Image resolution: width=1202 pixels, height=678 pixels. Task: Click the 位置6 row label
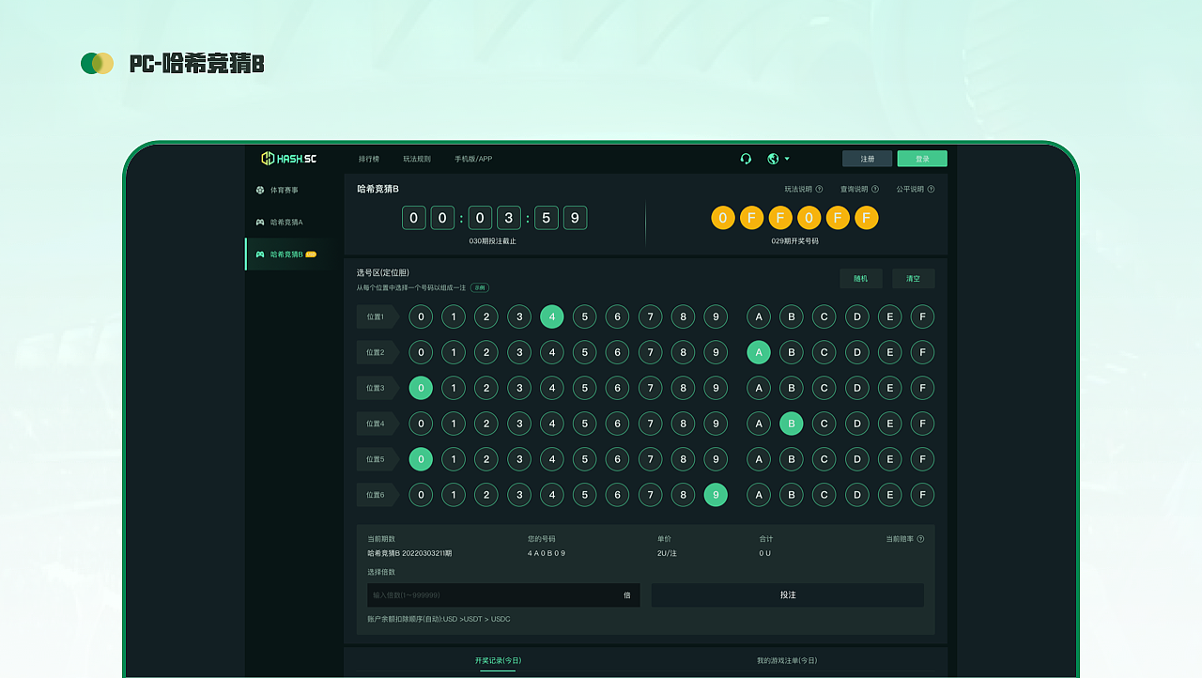coord(378,495)
